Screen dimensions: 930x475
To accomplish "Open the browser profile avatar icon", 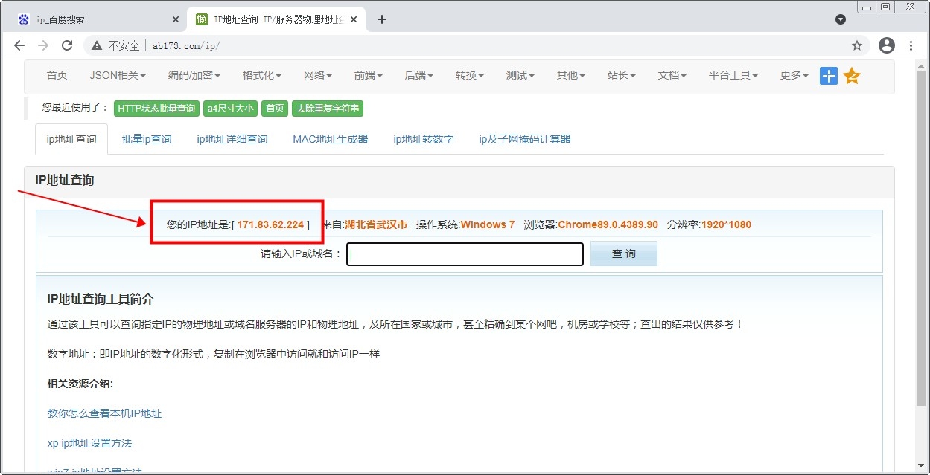I will click(886, 45).
